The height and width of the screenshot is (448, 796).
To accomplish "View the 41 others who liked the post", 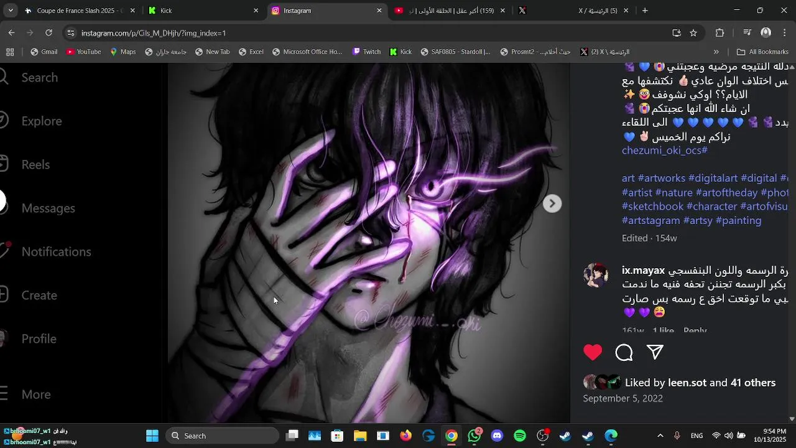I will 753,383.
